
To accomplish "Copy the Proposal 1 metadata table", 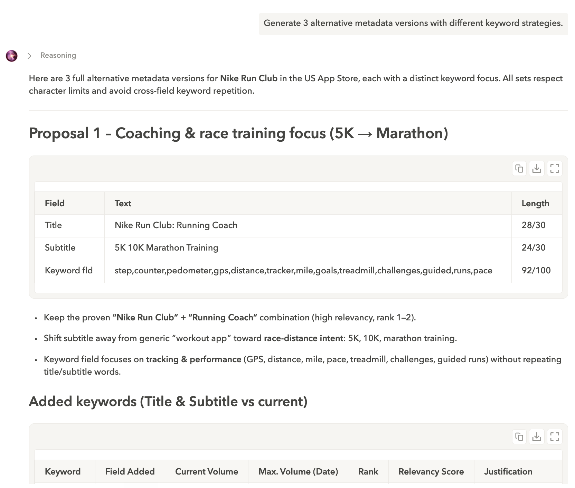I will point(519,169).
